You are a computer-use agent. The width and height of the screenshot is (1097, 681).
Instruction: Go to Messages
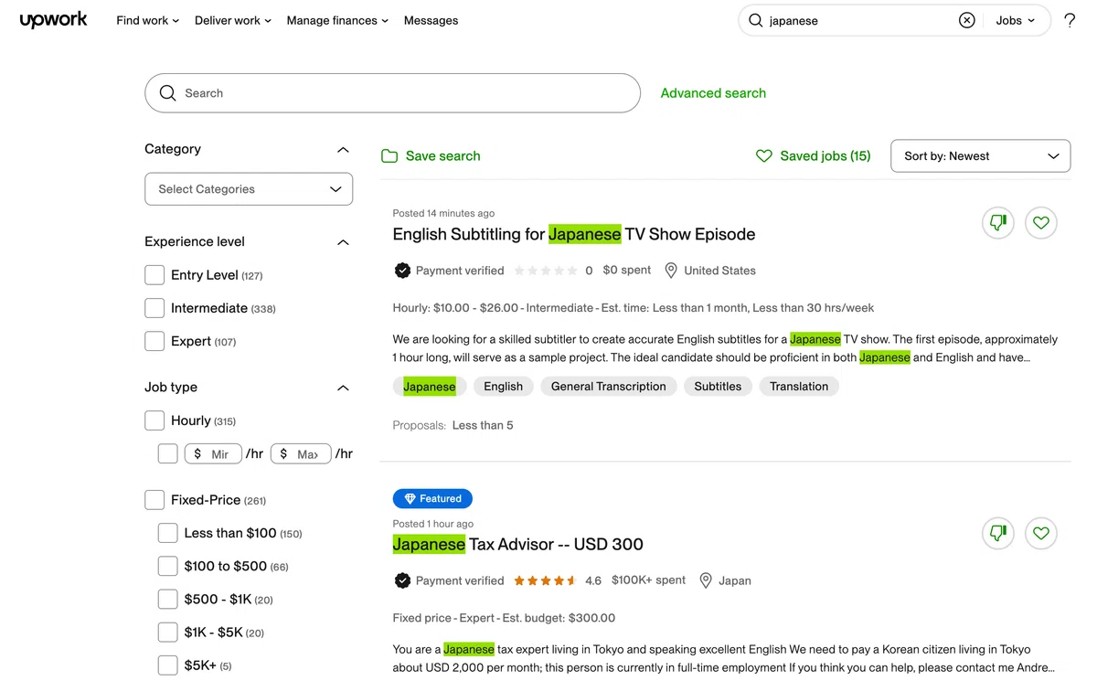(431, 20)
